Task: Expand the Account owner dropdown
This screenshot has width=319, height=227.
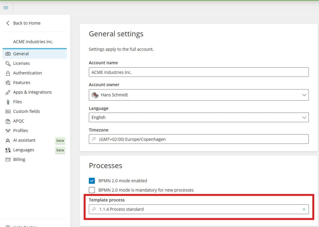Action: [304, 95]
